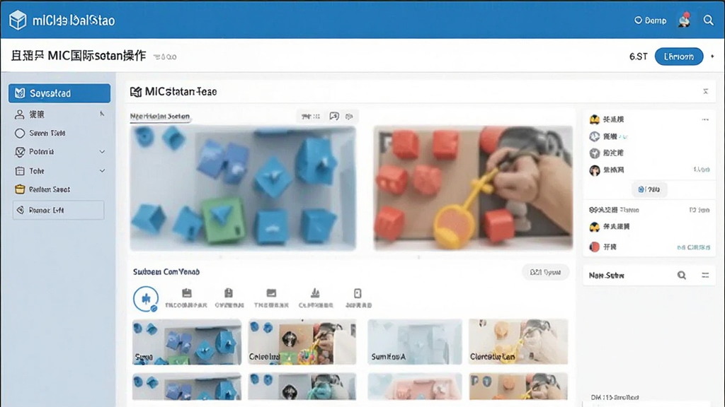725x407 pixels.
Task: Open the large red cubes preview image
Action: coord(473,188)
